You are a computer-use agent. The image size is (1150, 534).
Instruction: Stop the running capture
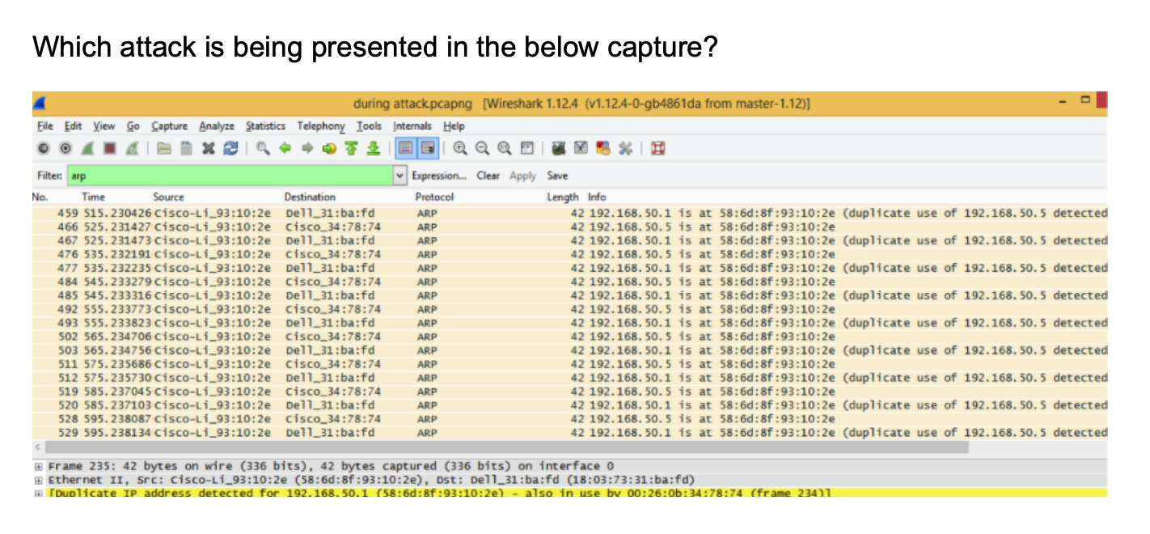109,149
